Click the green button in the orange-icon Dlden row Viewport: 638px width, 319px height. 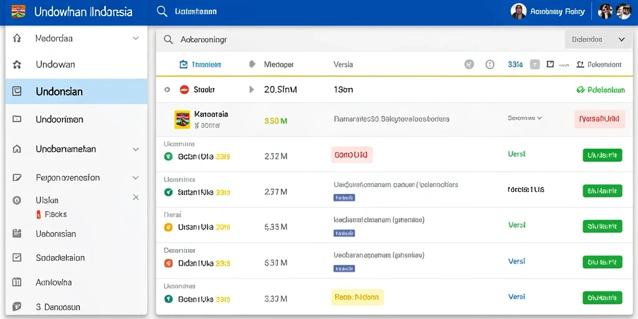coord(602,262)
